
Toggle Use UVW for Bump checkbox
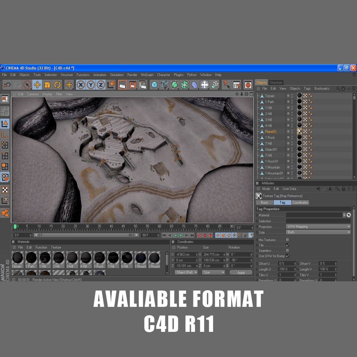click(x=288, y=256)
